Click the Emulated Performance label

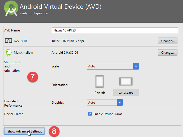13,103
